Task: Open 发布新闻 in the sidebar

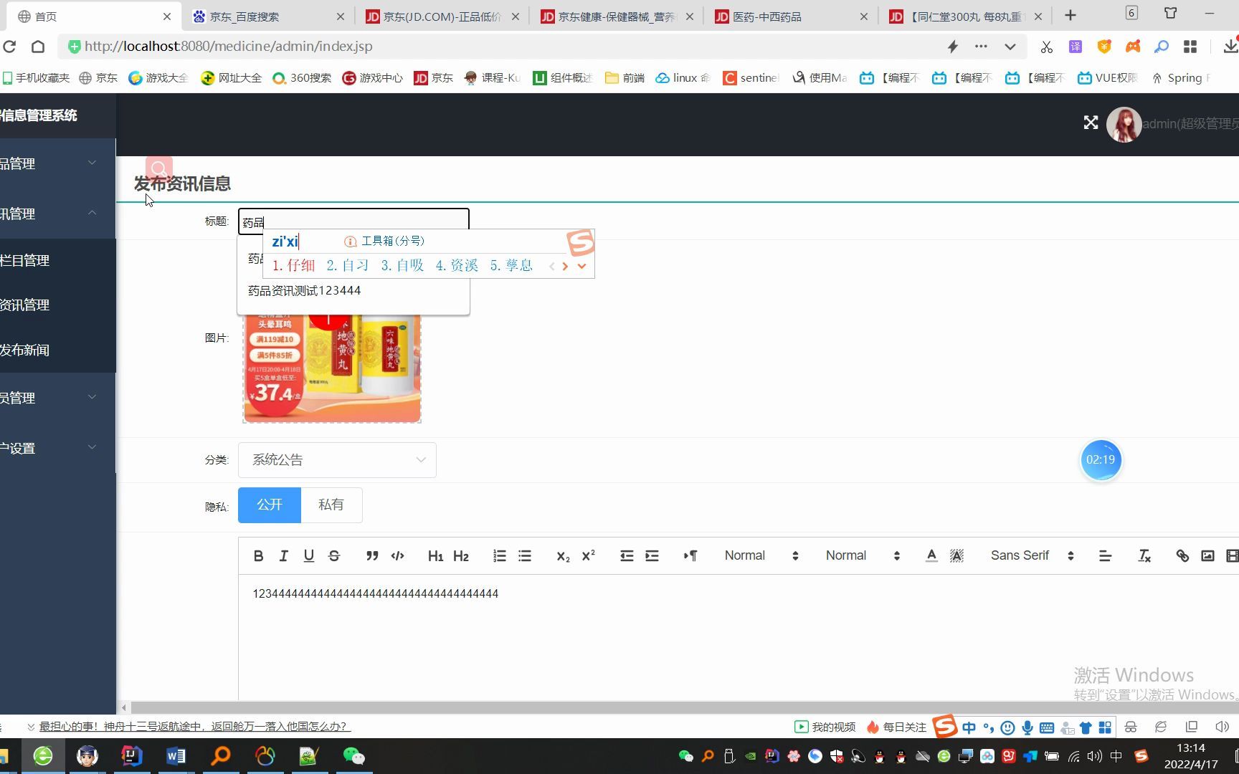Action: pyautogui.click(x=26, y=350)
